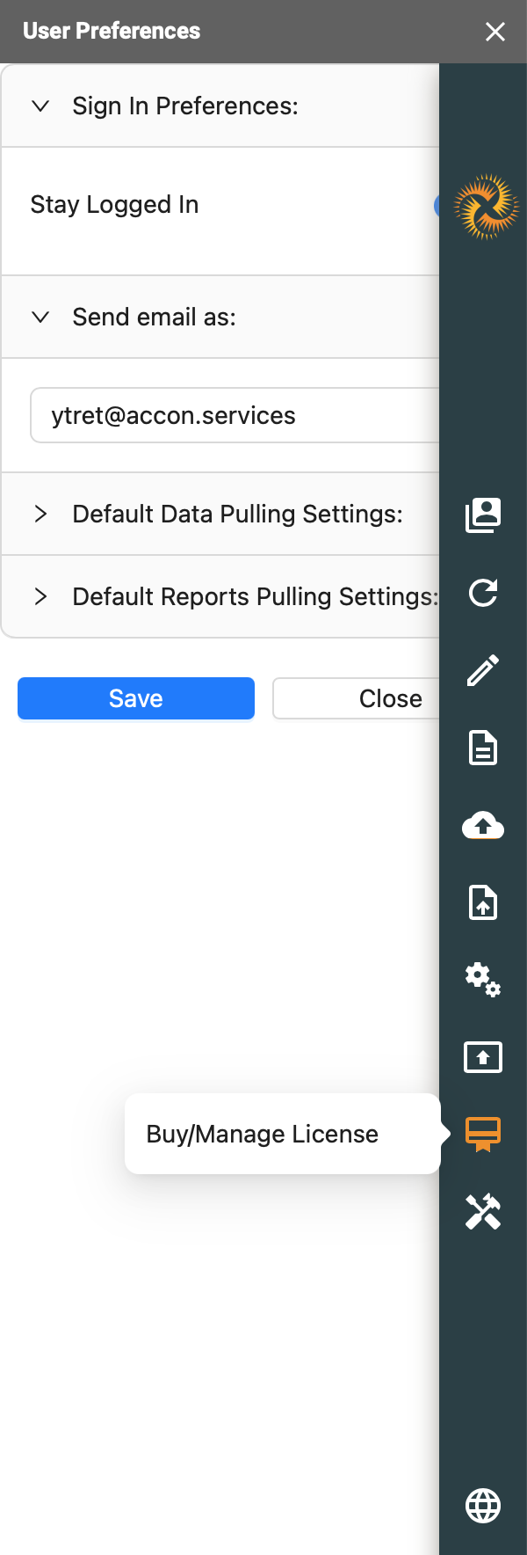527x1555 pixels.
Task: Click the contacts book sidebar icon
Action: pos(483,515)
